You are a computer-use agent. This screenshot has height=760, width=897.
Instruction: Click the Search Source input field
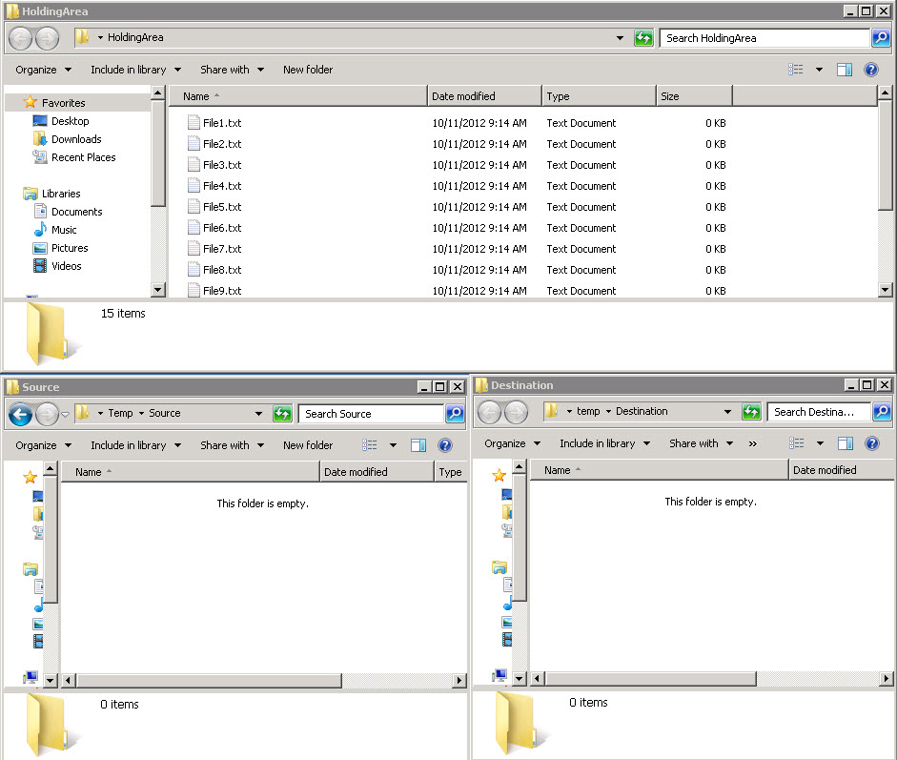point(370,414)
